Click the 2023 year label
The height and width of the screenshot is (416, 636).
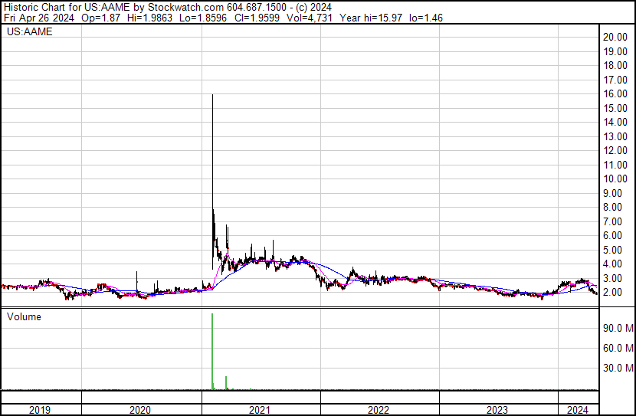[498, 409]
